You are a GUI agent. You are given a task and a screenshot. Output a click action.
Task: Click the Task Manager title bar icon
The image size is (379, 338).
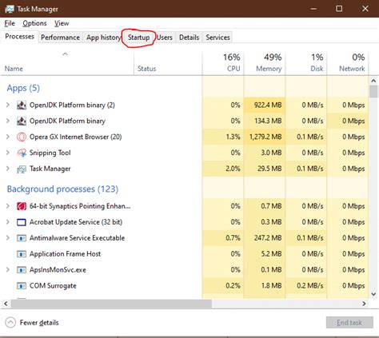(x=9, y=9)
